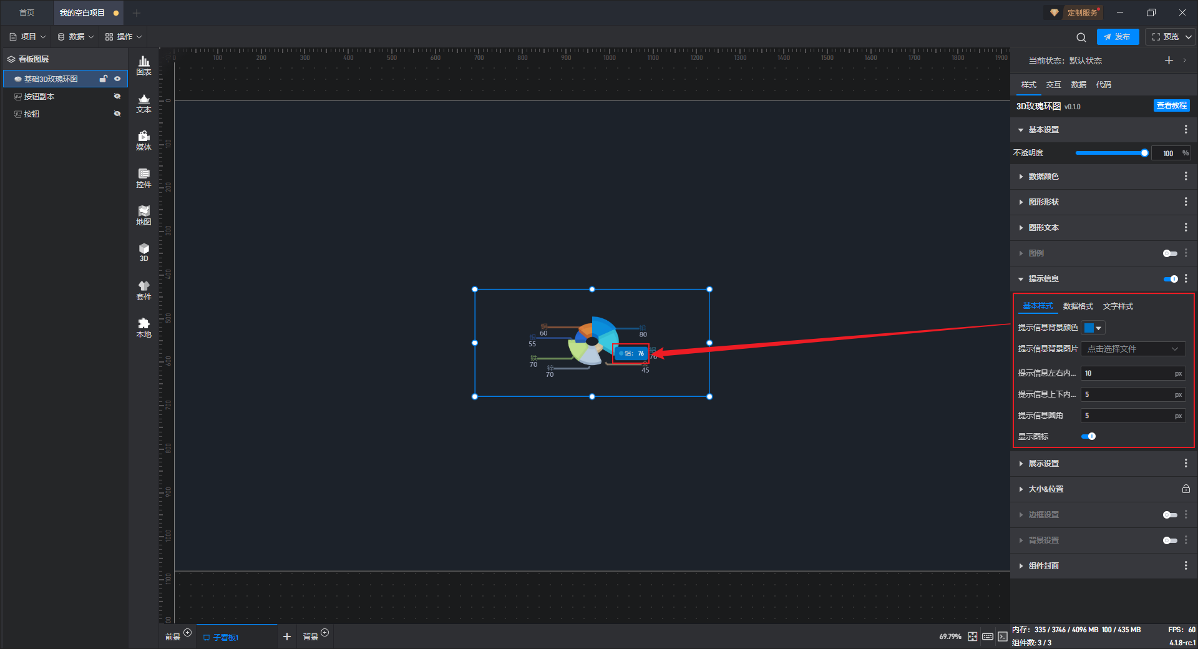
Task: Click the keyboard shortcuts icon in status bar
Action: pyautogui.click(x=988, y=637)
